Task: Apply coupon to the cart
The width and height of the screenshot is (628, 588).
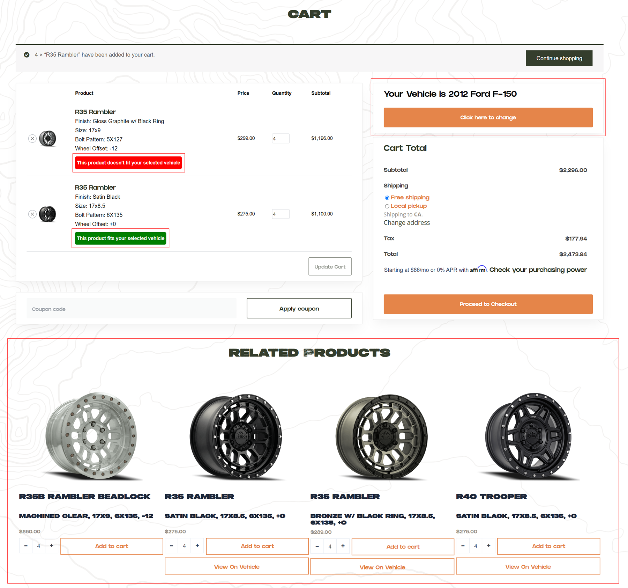Action: (299, 308)
